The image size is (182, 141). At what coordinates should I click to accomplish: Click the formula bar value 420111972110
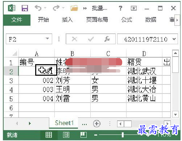coord(146,39)
